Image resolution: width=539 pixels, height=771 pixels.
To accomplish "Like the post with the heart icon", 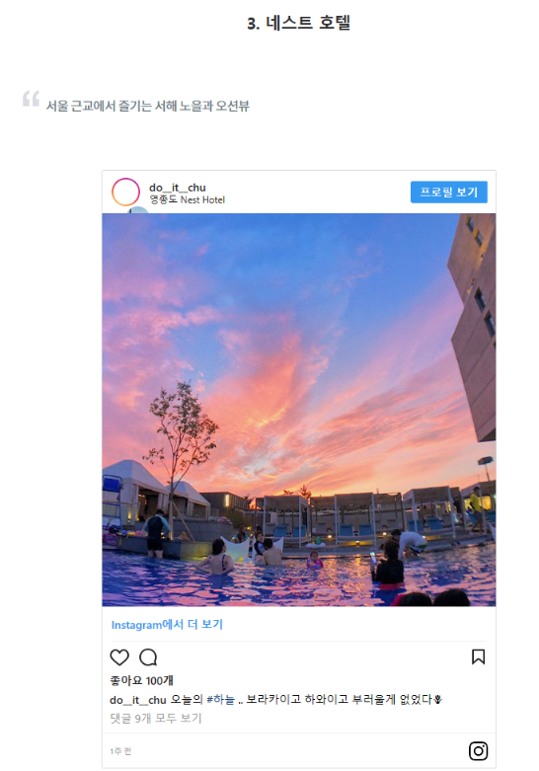I will [119, 656].
